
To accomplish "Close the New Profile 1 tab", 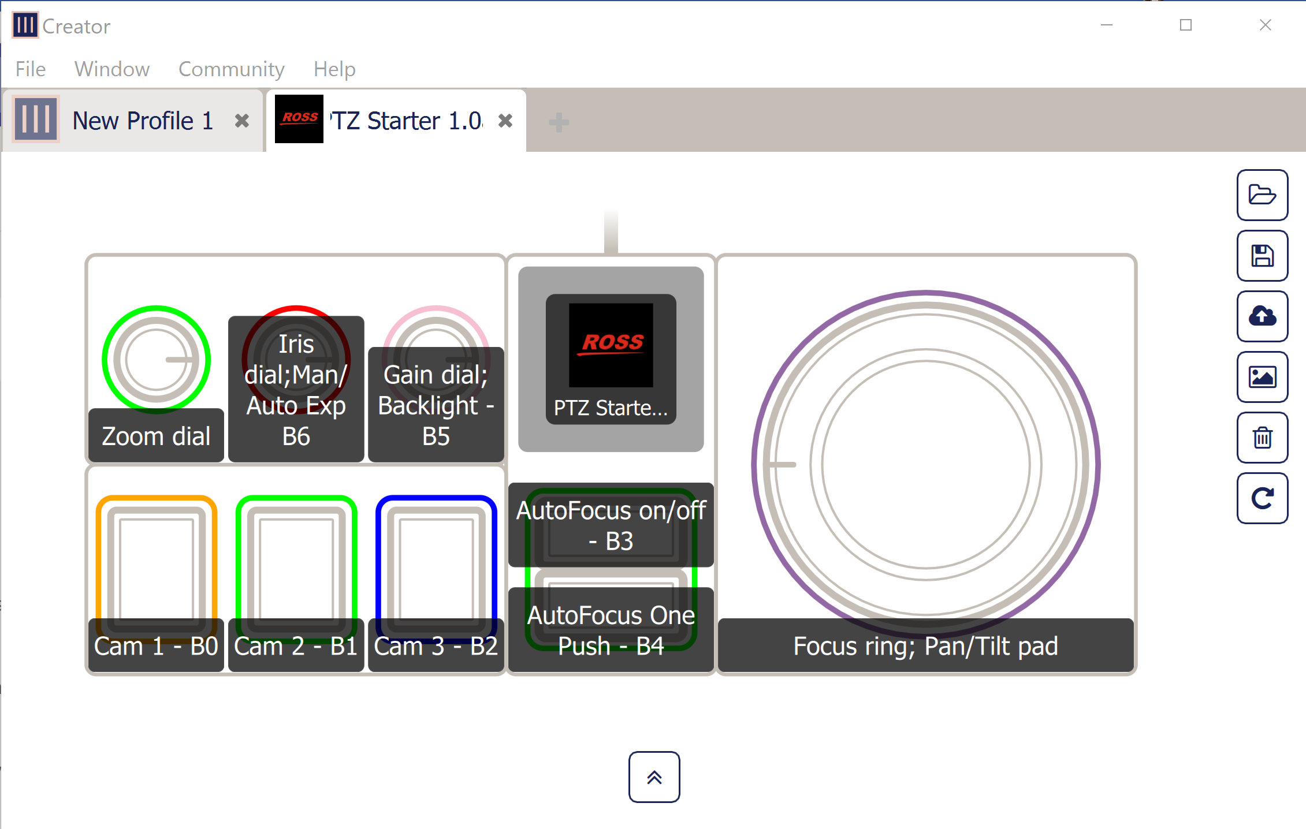I will click(x=242, y=121).
